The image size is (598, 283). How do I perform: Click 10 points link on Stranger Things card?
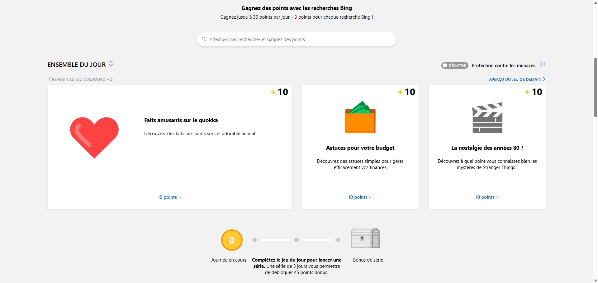coord(487,197)
